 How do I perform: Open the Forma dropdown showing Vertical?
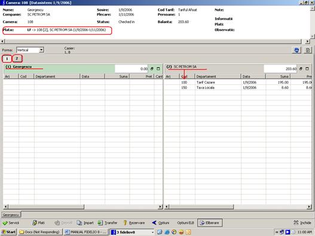41,50
